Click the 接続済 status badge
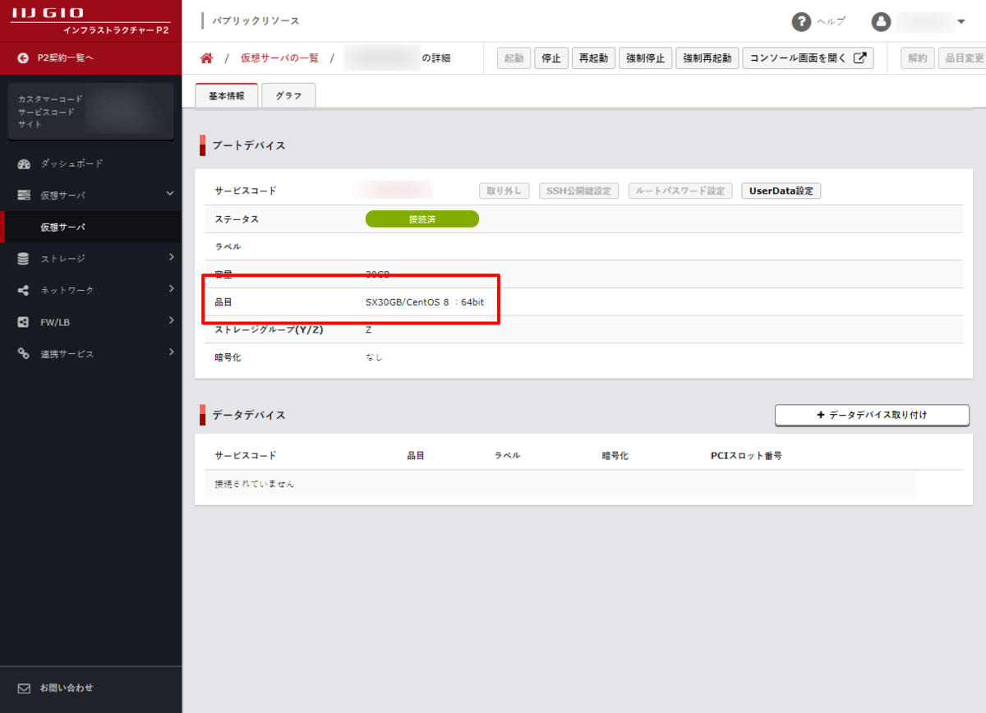 click(x=422, y=219)
